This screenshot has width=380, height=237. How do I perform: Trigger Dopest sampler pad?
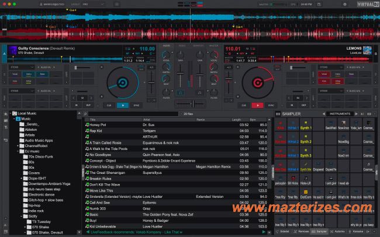[x=318, y=167]
